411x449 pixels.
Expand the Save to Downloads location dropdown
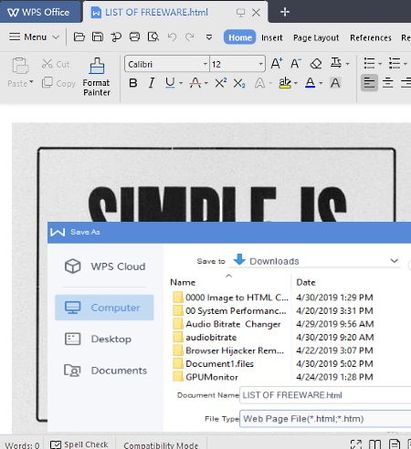click(395, 261)
